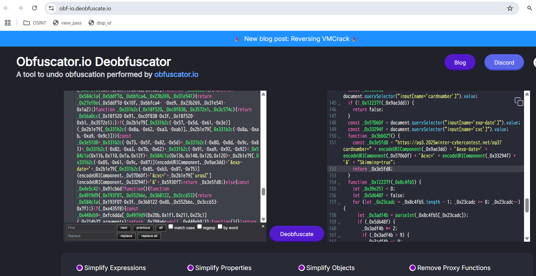The height and width of the screenshot is (276, 536).
Task: Click the Find input field
Action: (90, 228)
